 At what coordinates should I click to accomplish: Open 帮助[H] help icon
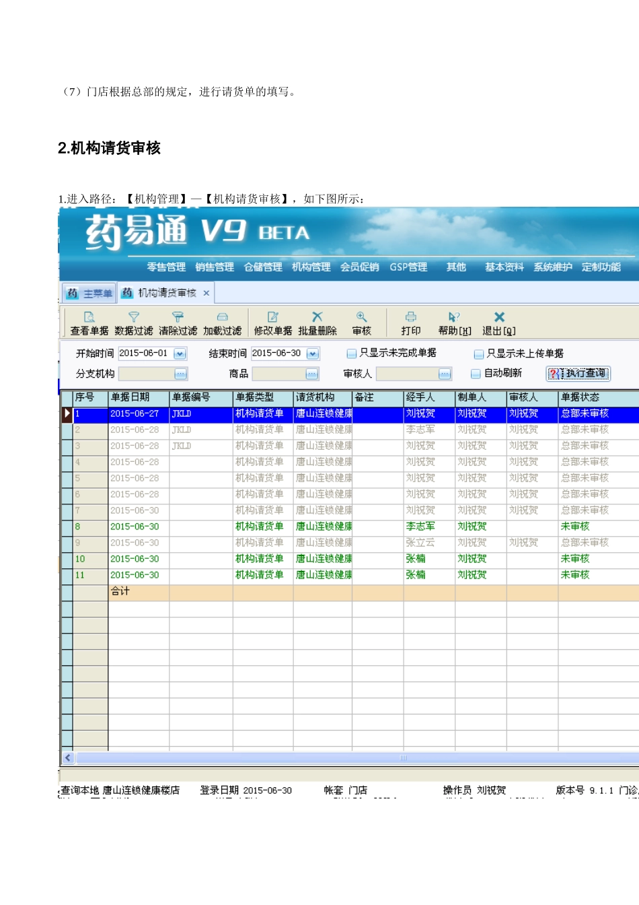coord(454,316)
